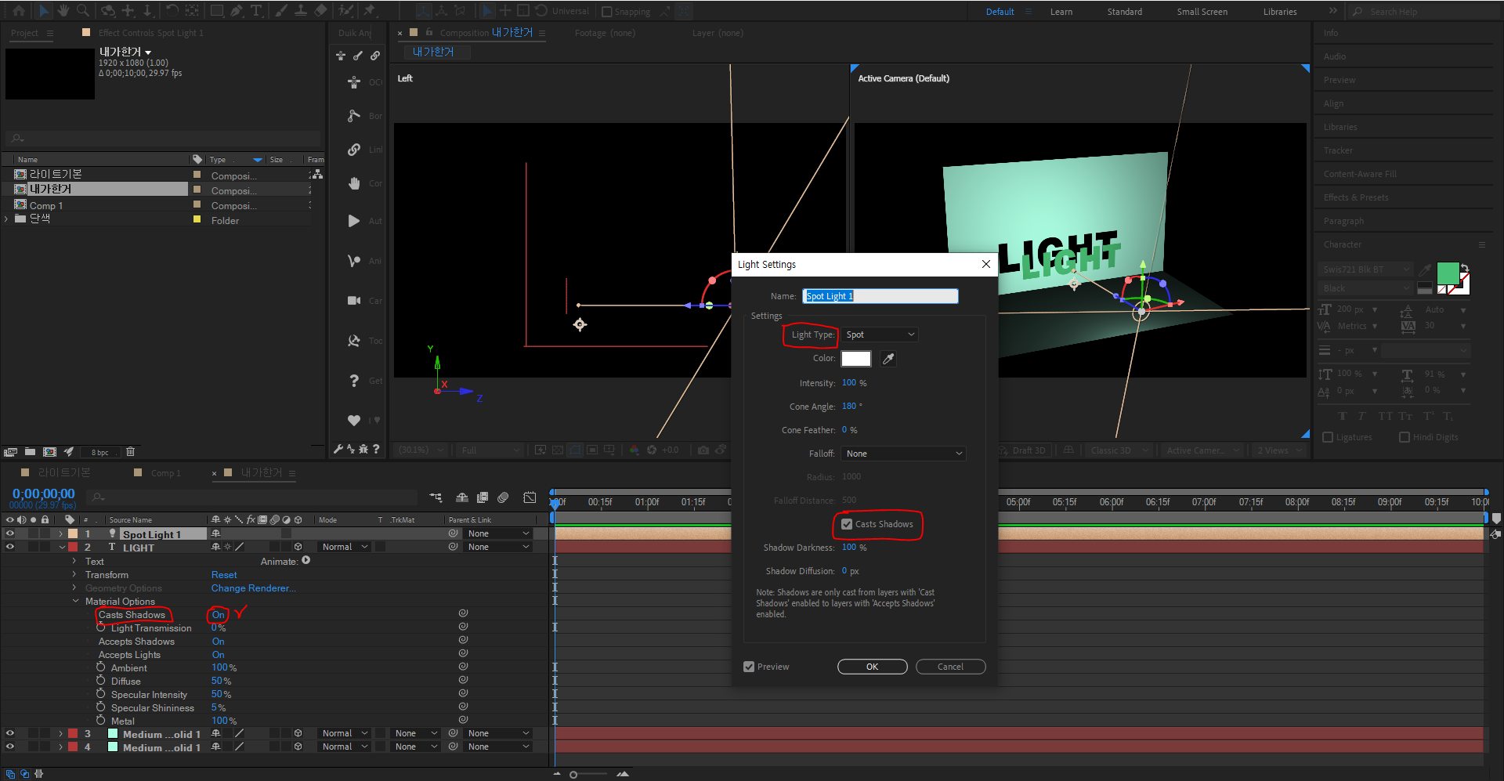1504x781 pixels.
Task: Delete selected project item with trash icon
Action: coord(130,452)
